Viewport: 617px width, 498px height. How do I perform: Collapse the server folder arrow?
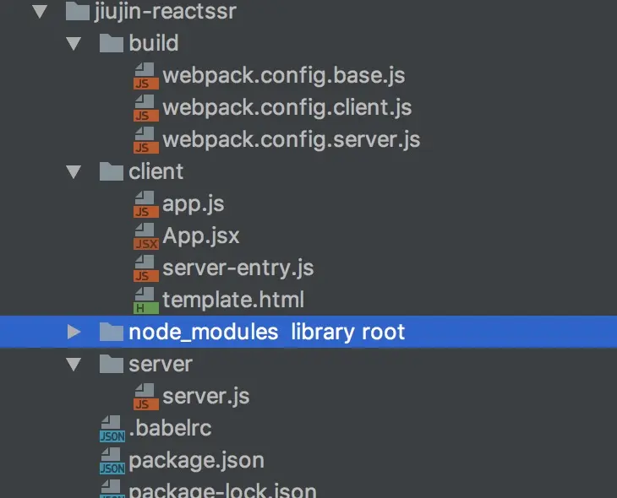74,364
